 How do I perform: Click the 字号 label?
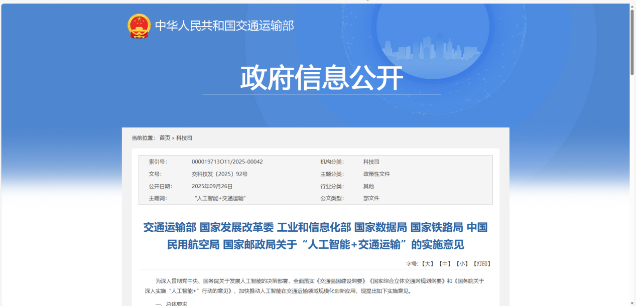[412, 263]
